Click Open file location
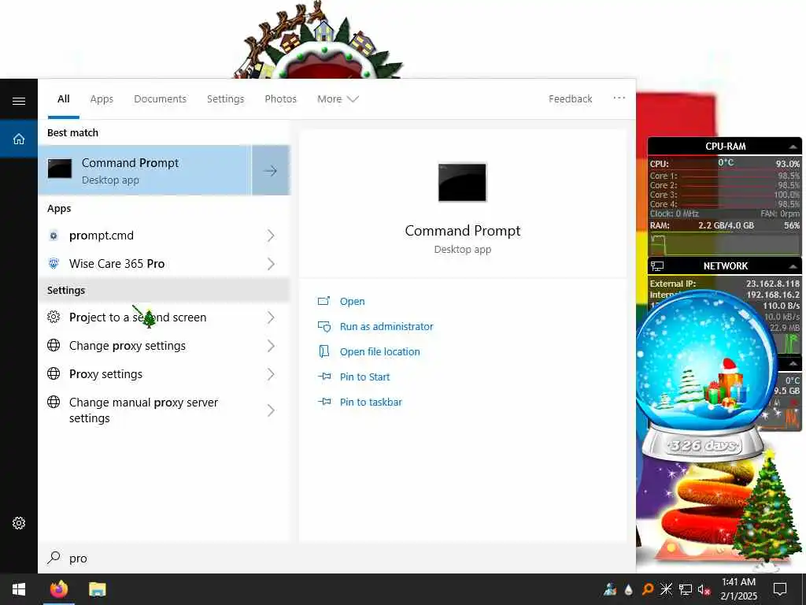 click(x=380, y=352)
